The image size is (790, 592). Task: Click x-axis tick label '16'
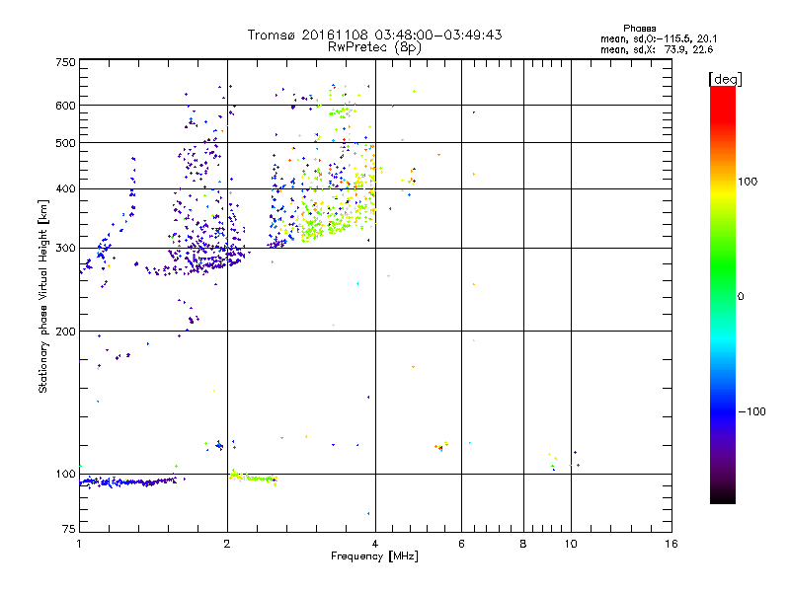tap(671, 544)
